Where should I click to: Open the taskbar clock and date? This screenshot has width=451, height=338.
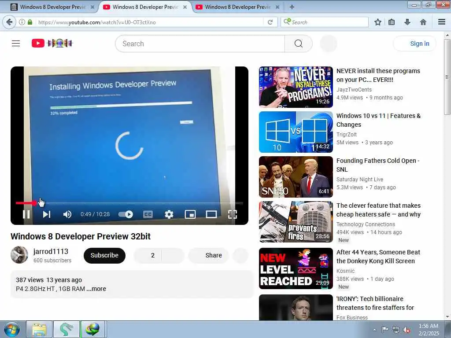[429, 330]
